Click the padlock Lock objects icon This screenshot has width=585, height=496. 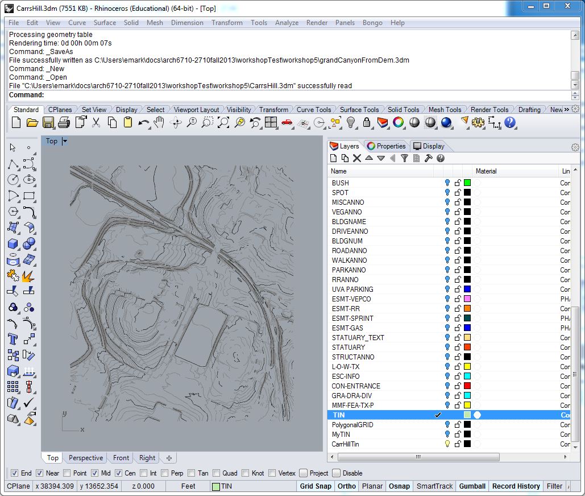(x=367, y=122)
